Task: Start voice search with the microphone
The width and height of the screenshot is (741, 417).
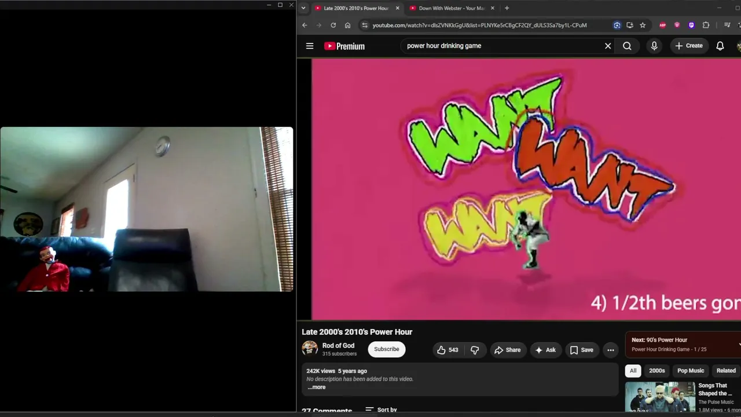Action: (654, 46)
